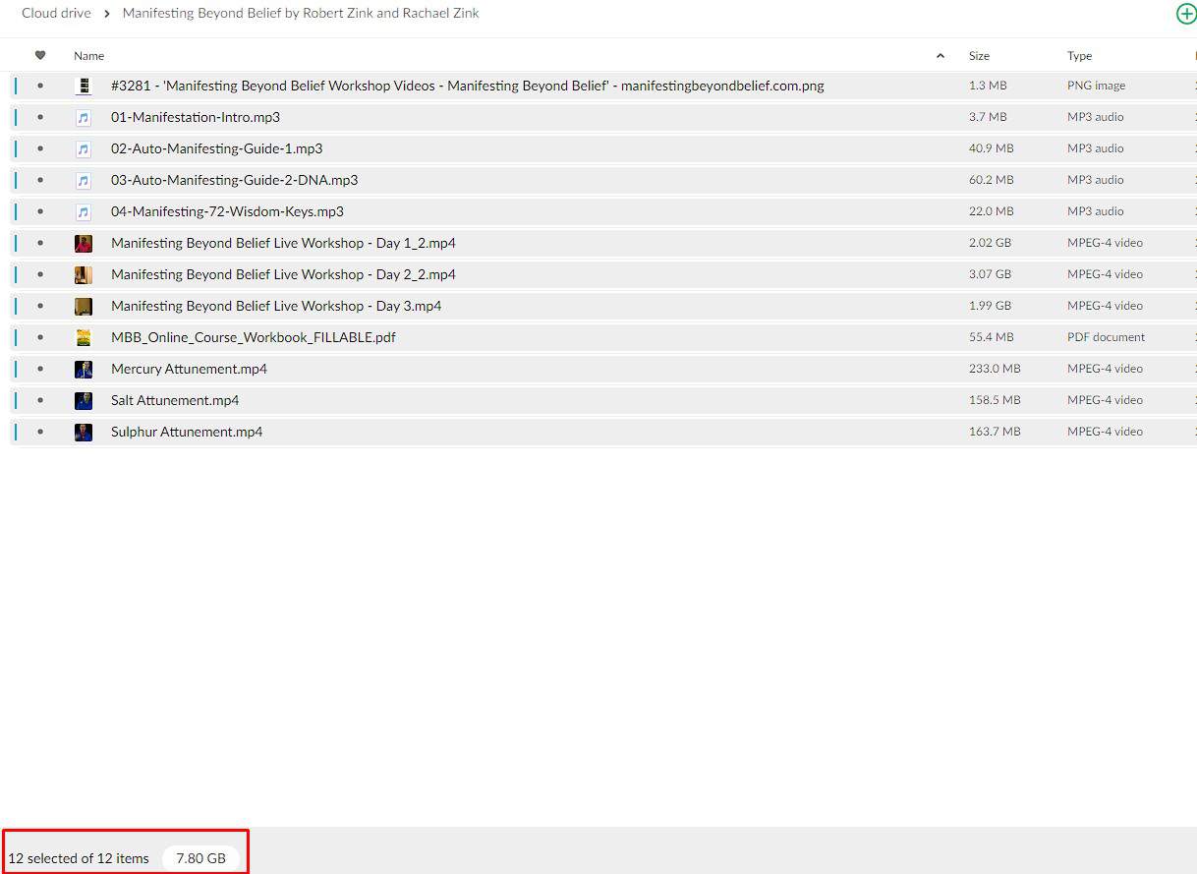Click the MP3 icon for 01-Manifestation-Intro.mp3
This screenshot has height=874, width=1197.
84,117
